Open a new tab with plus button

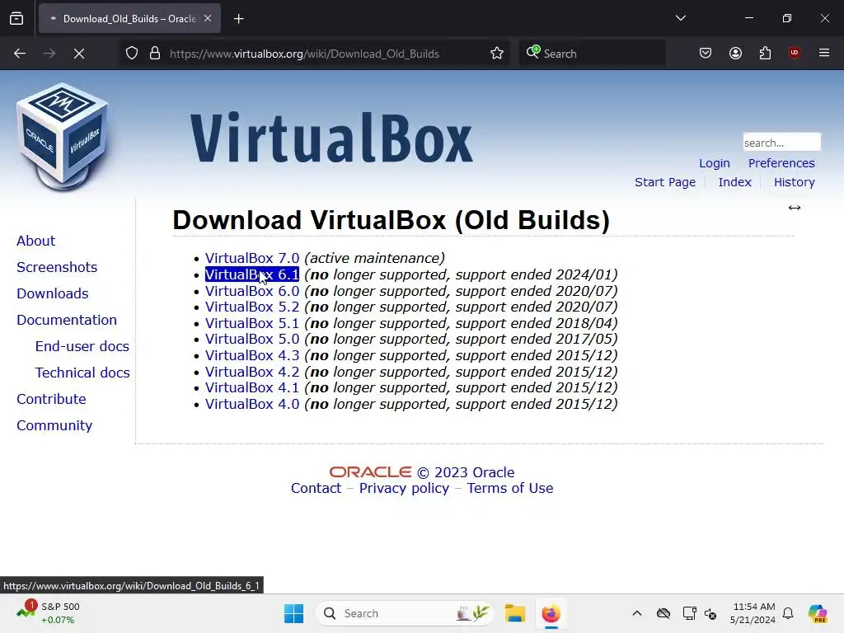(238, 19)
